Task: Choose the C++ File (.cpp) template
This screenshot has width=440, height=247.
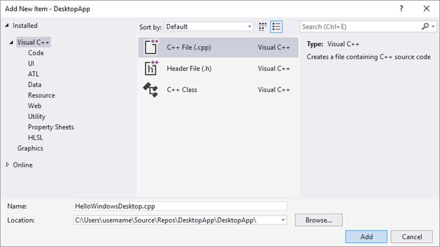Action: [218, 47]
